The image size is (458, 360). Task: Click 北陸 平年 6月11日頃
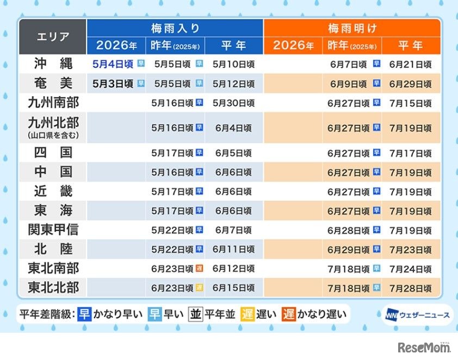coord(234,250)
